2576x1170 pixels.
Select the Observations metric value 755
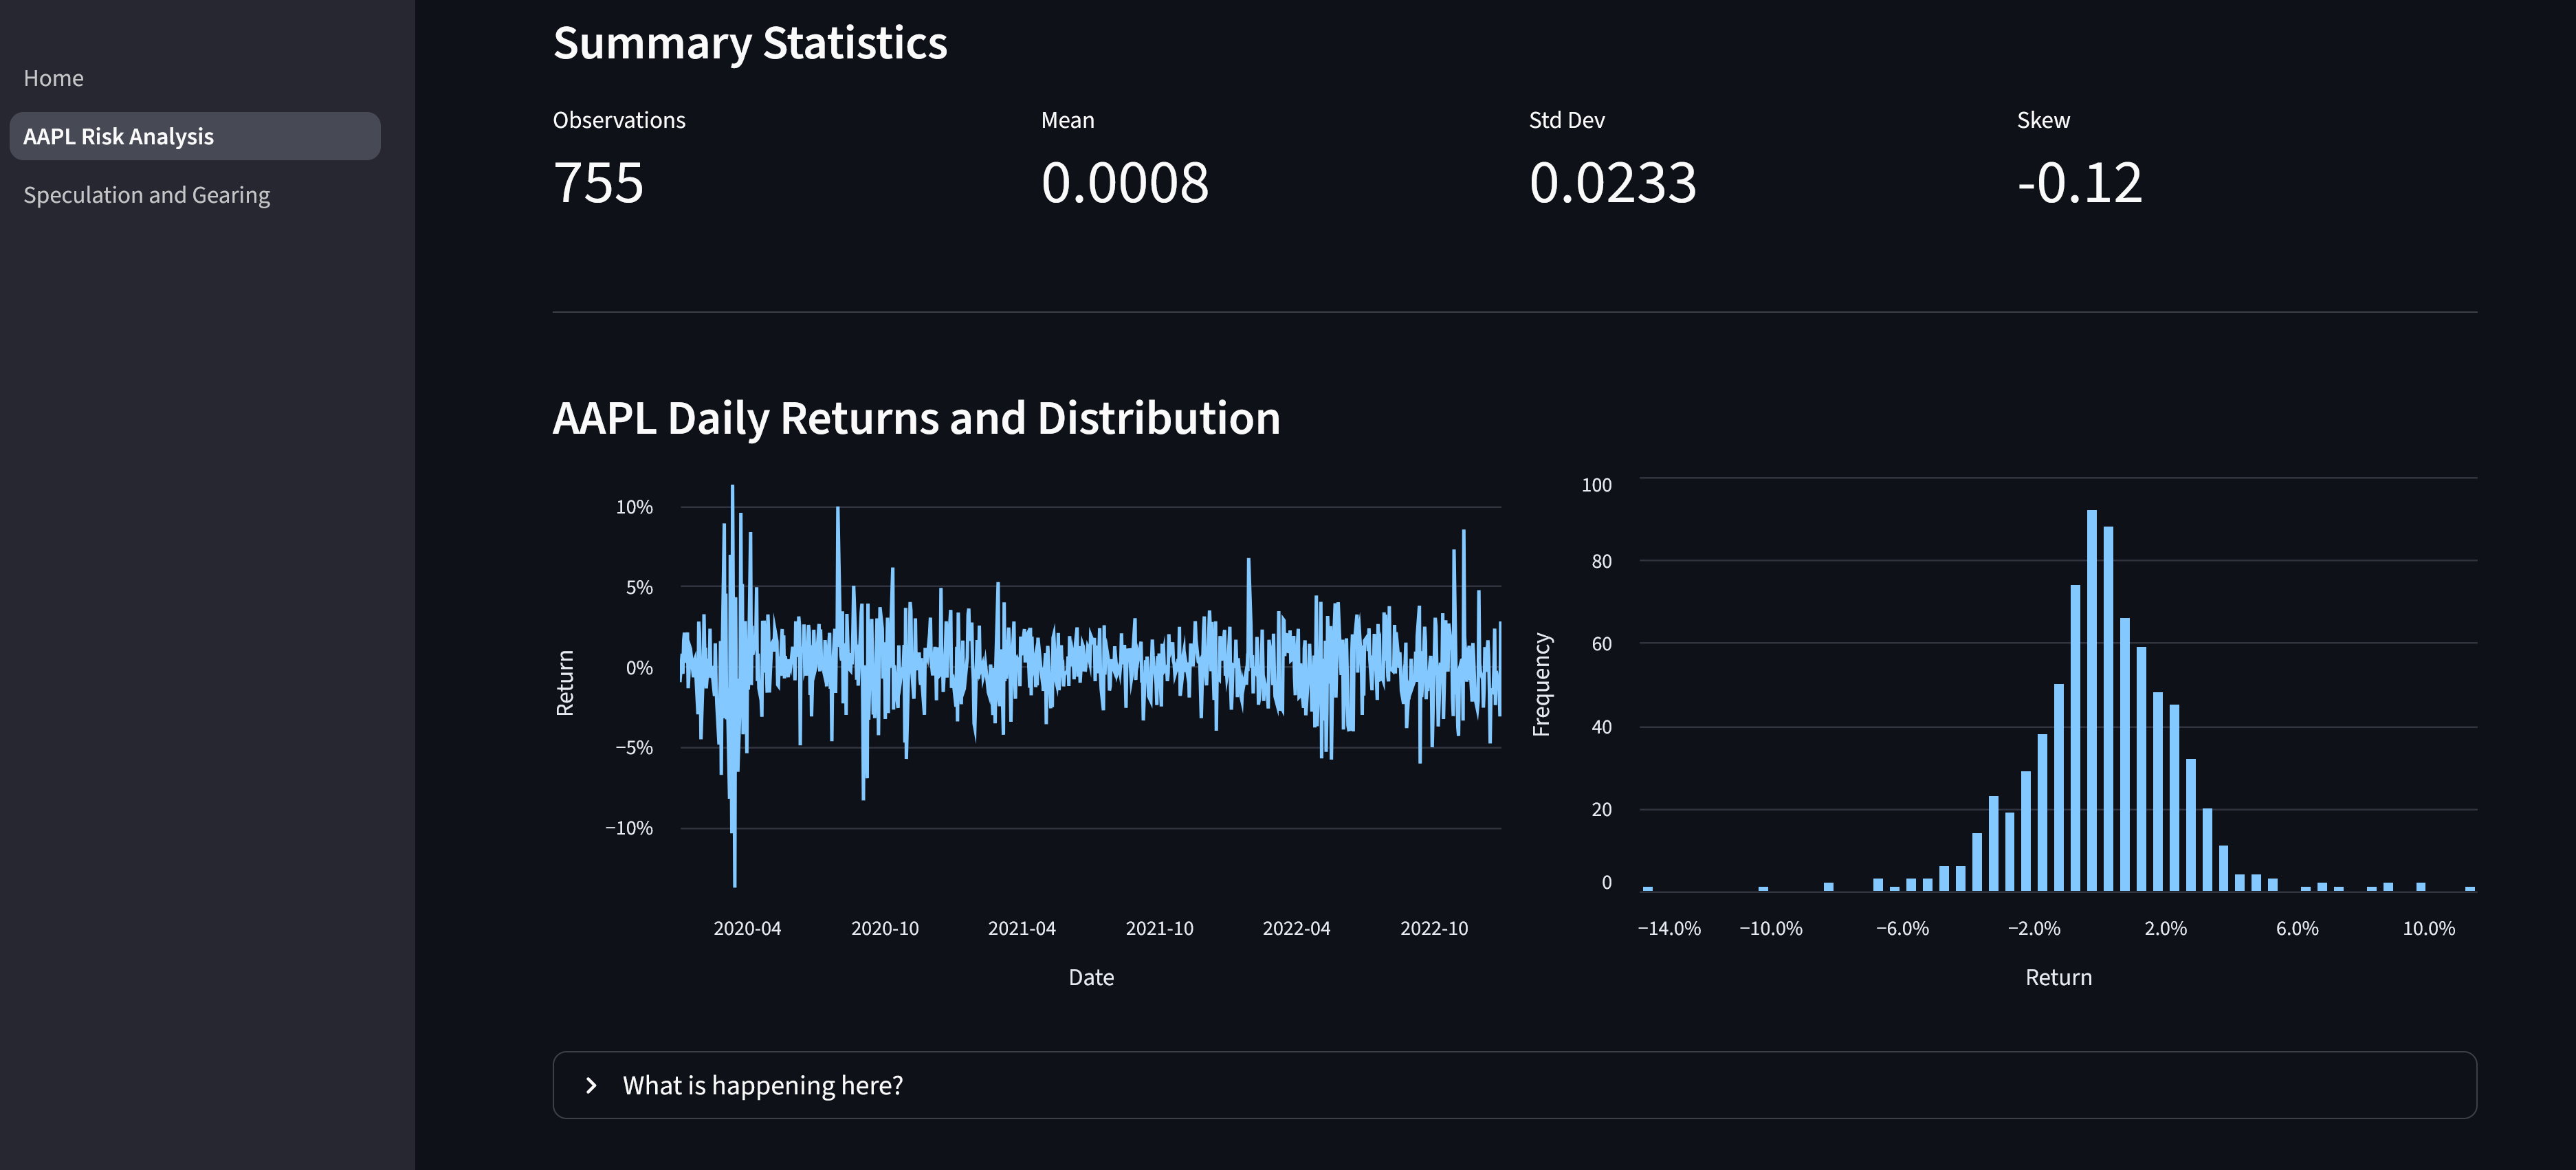pyautogui.click(x=598, y=184)
